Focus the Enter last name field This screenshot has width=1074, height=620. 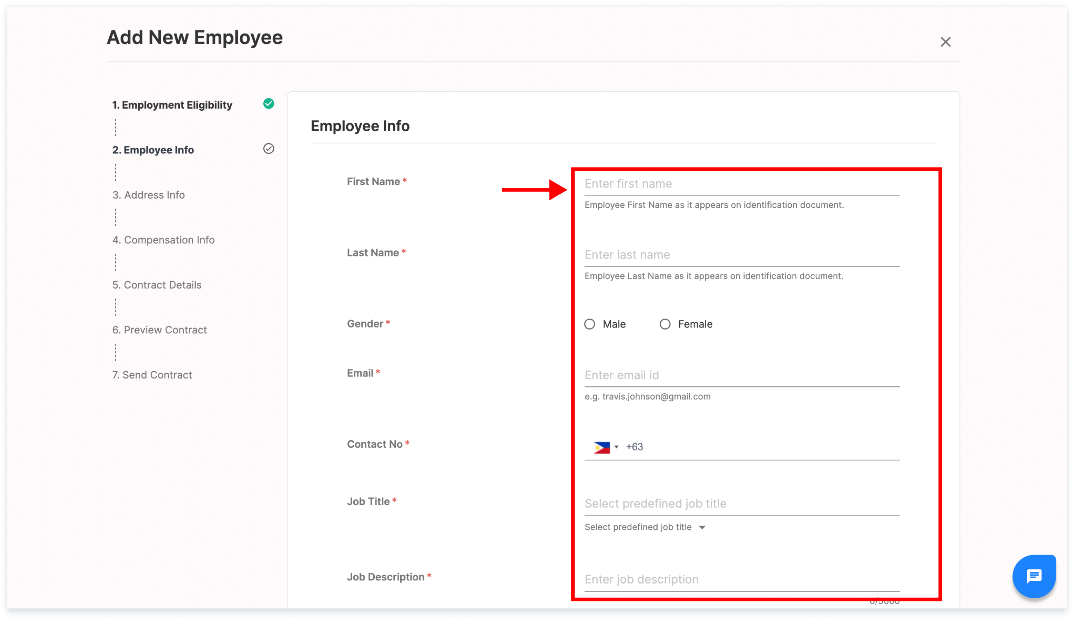point(741,255)
